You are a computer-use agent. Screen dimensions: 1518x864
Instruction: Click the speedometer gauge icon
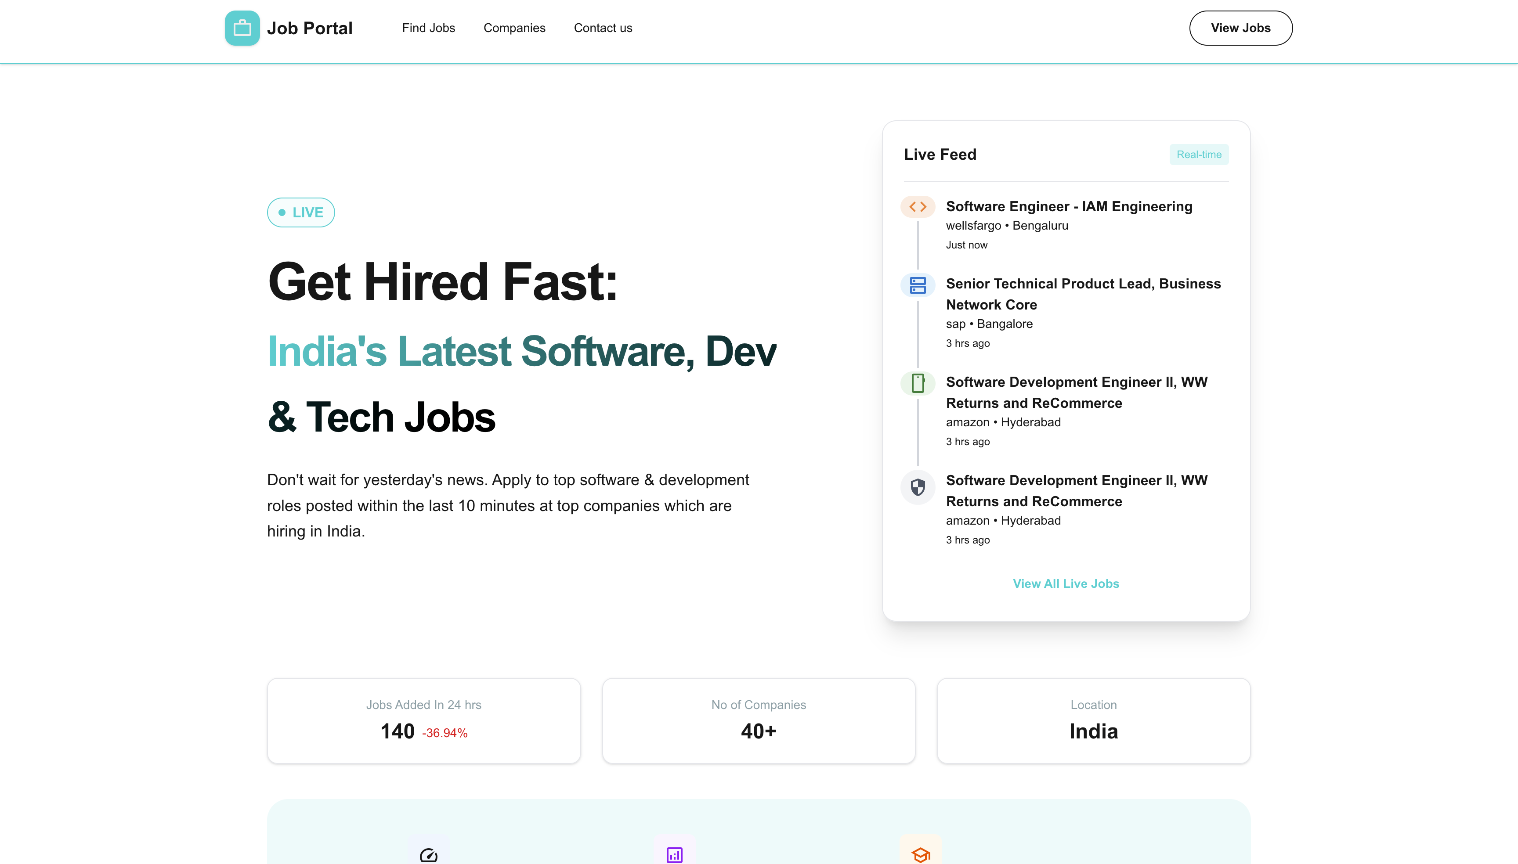point(429,854)
